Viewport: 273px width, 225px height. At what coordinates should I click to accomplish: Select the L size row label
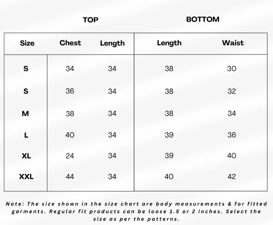click(x=26, y=135)
